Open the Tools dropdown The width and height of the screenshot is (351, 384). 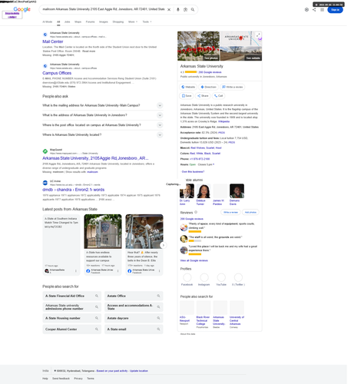pos(147,22)
